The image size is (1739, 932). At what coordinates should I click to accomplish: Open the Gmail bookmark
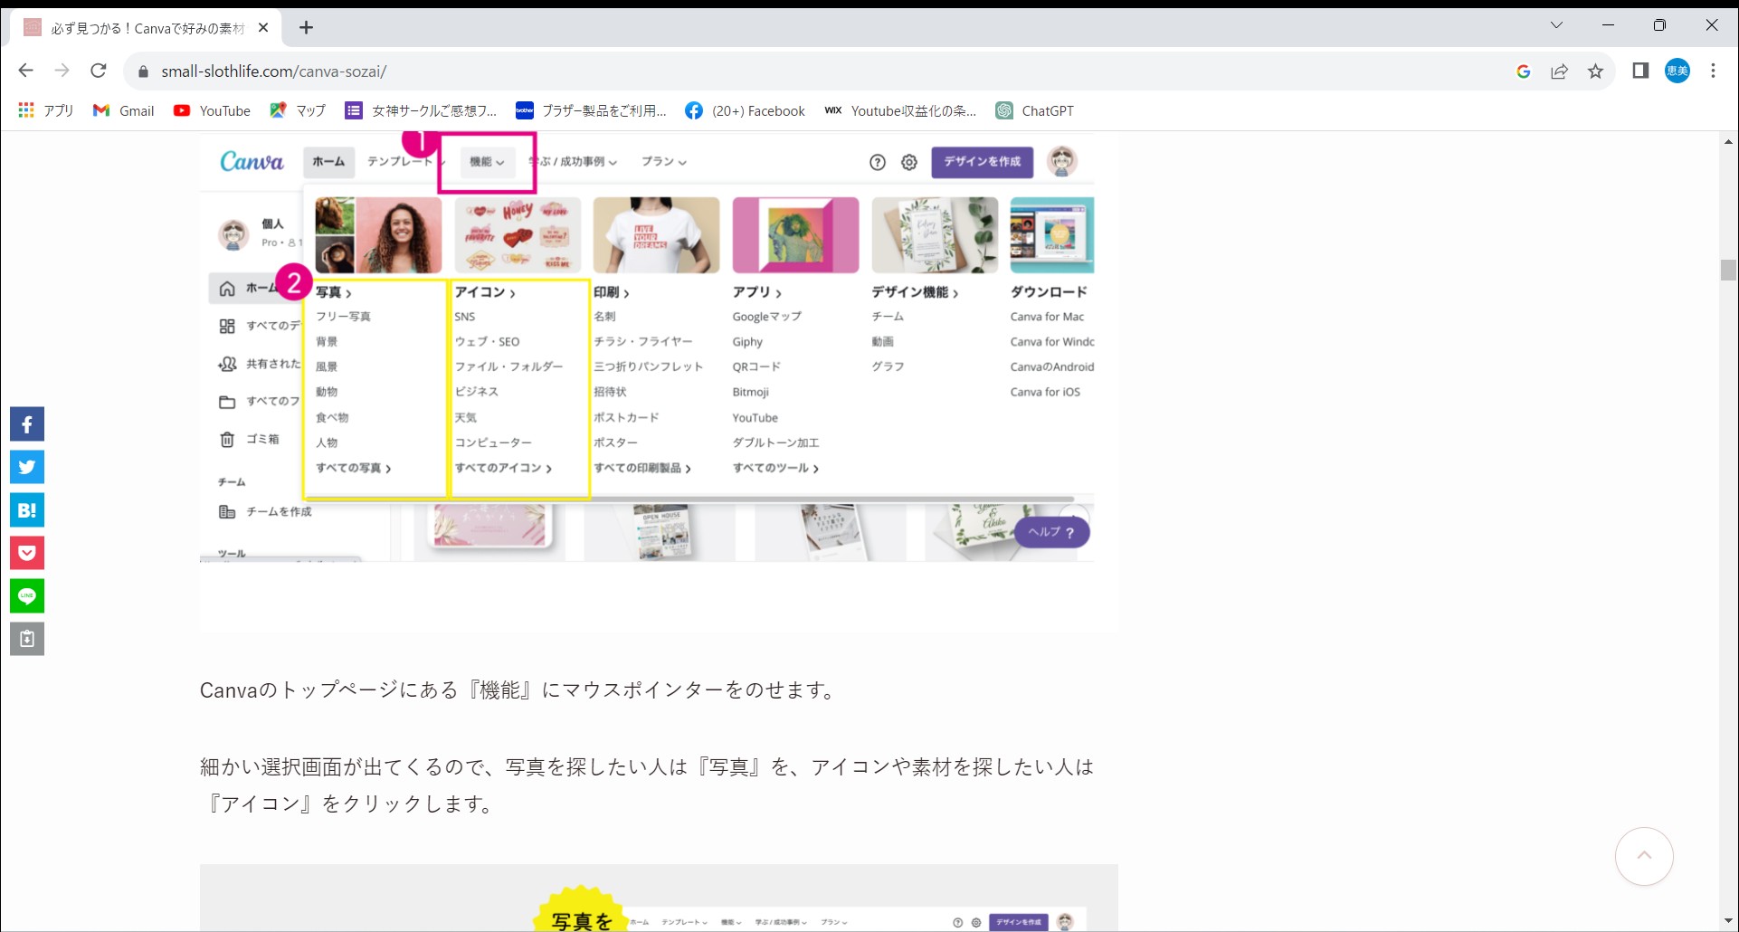pyautogui.click(x=124, y=110)
